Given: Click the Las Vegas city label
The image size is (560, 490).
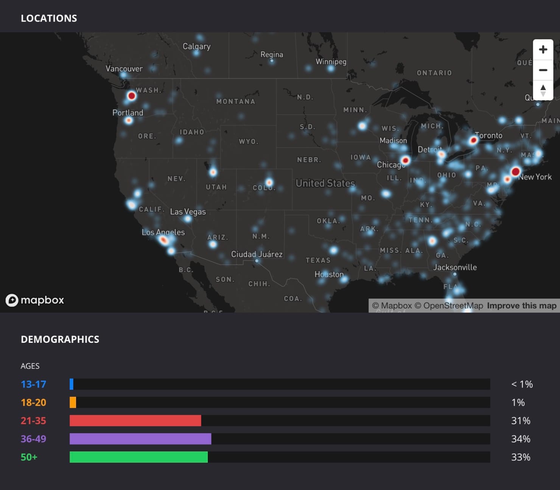Looking at the screenshot, I should click(x=188, y=212).
